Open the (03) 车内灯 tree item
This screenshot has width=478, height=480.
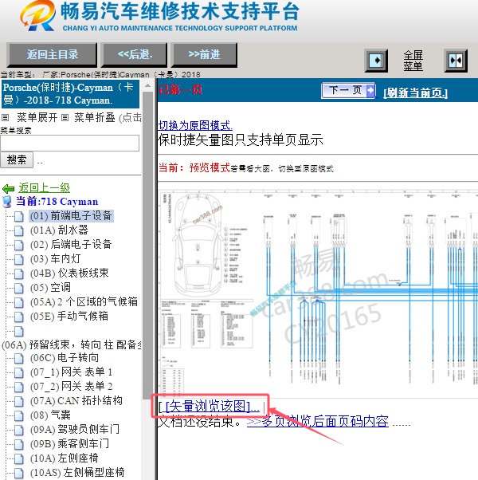[x=55, y=258]
